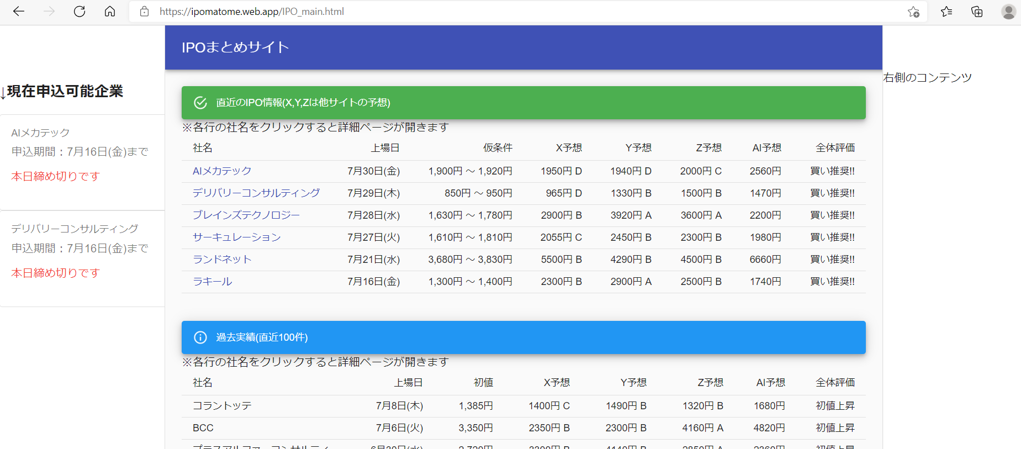The height and width of the screenshot is (449, 1021).
Task: Click the browser forward arrow
Action: pyautogui.click(x=49, y=12)
